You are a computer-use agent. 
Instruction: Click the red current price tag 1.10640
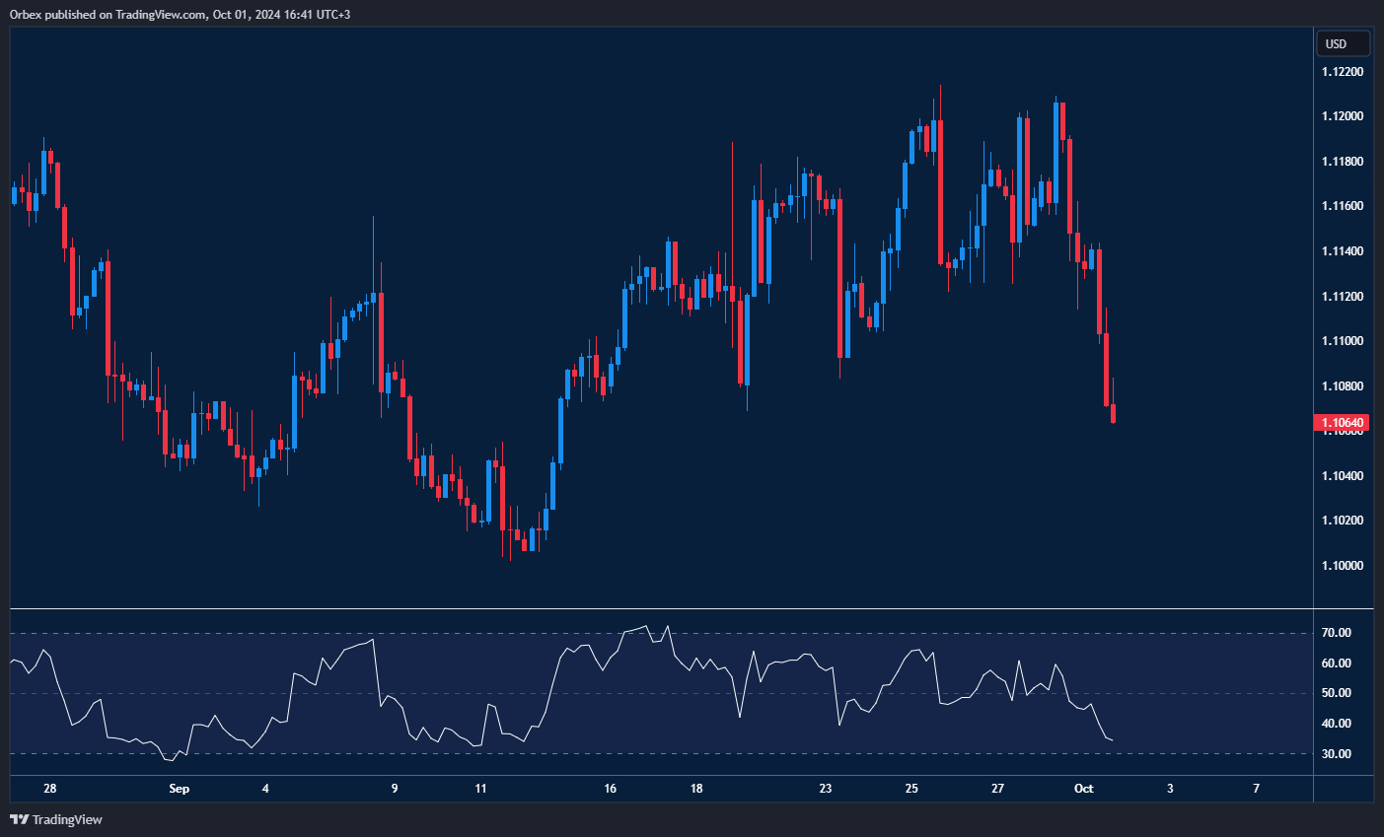[x=1344, y=422]
